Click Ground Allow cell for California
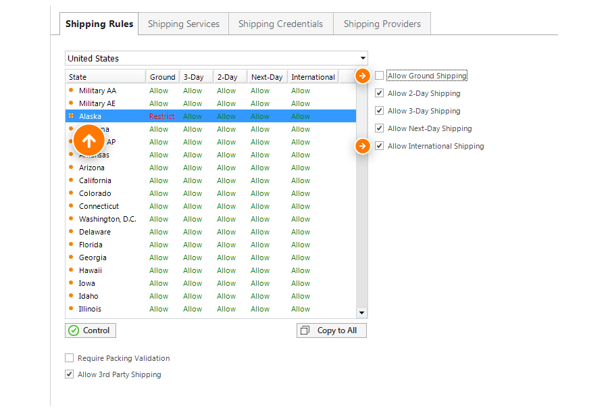The width and height of the screenshot is (608, 419). [159, 180]
